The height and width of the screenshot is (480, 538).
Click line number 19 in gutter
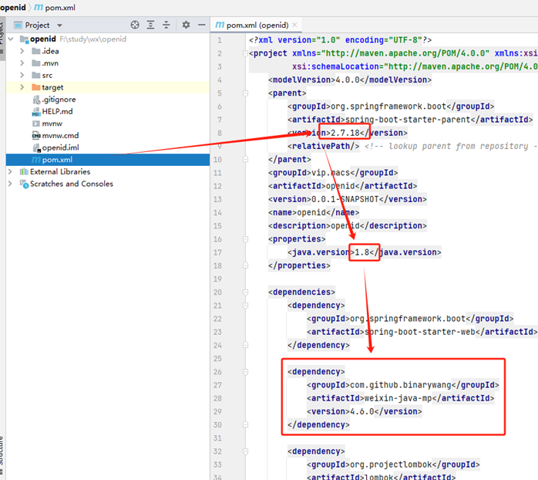pos(217,279)
